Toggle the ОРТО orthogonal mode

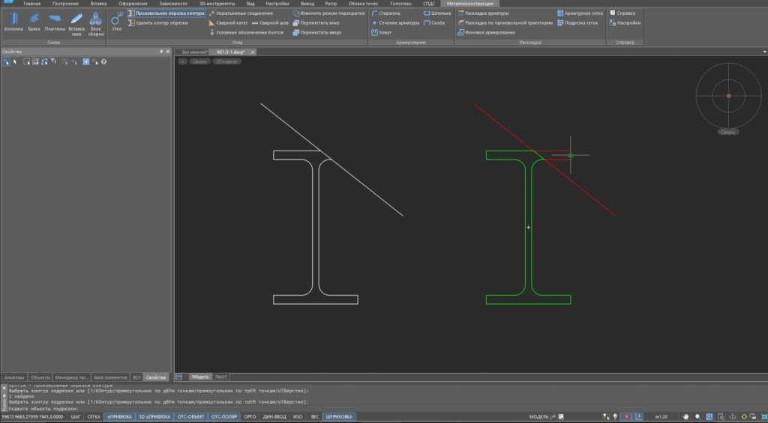250,416
